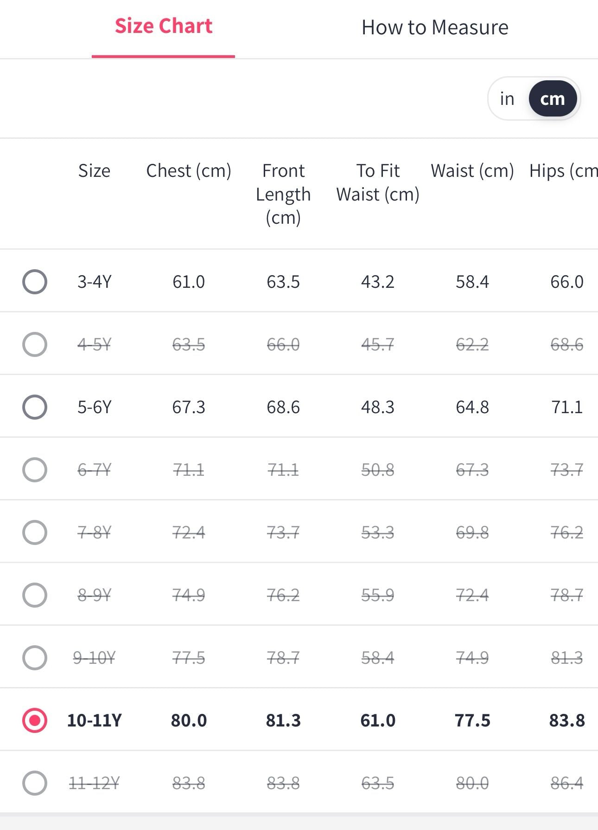
Task: Switch units to inches
Action: [x=507, y=99]
